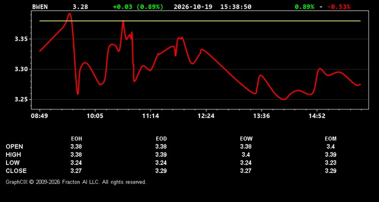Select the EOH column header
The image size is (379, 202).
coord(76,139)
